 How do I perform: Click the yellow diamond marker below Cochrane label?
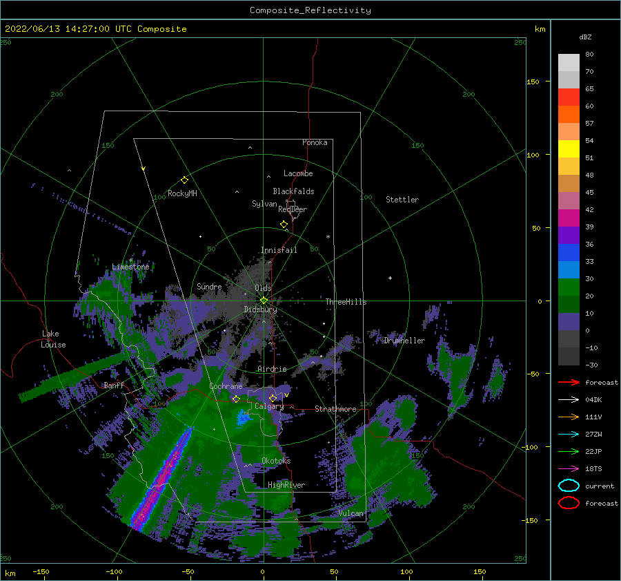click(236, 399)
